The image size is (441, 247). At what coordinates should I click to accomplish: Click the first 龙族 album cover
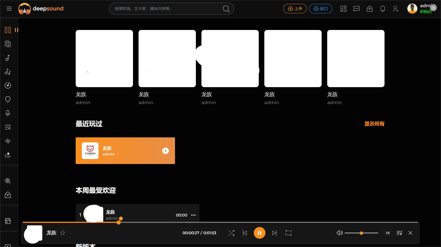click(104, 59)
